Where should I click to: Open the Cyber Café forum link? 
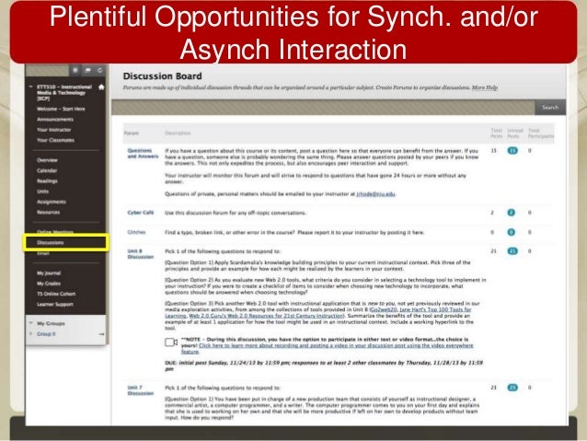[141, 213]
